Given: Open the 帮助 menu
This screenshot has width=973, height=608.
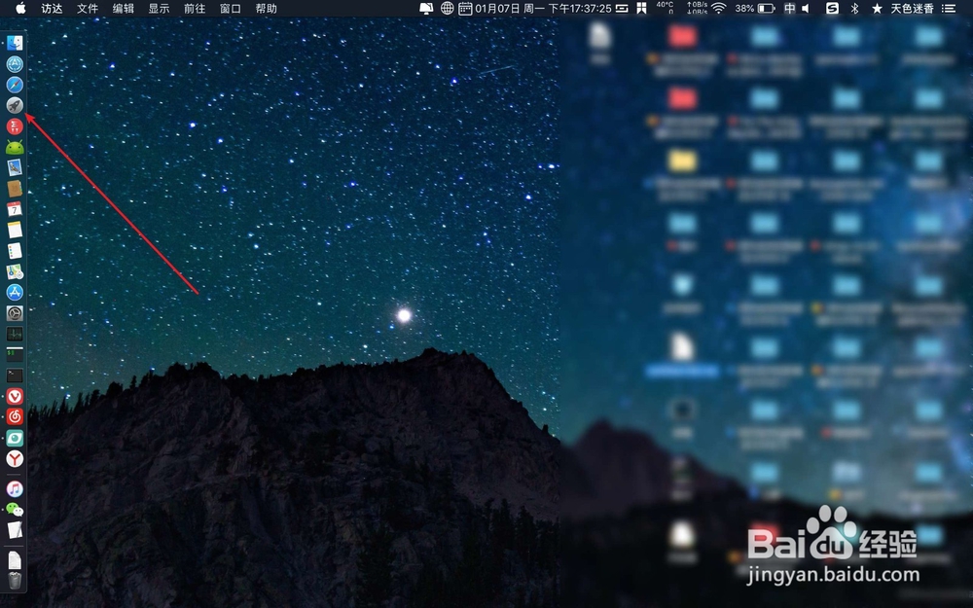Looking at the screenshot, I should (x=267, y=8).
